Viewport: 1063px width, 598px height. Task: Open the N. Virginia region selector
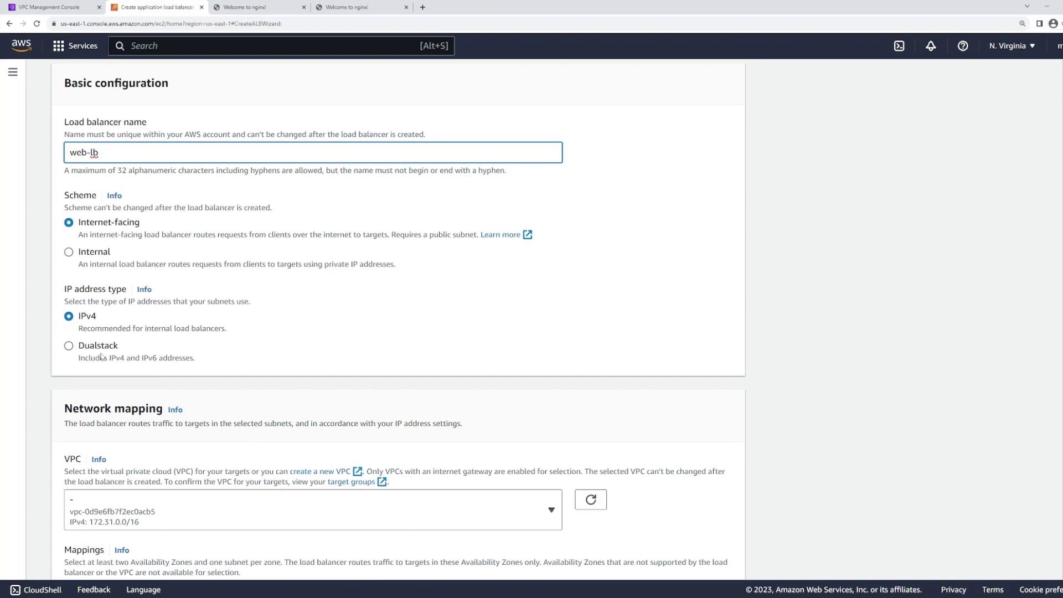coord(1012,46)
